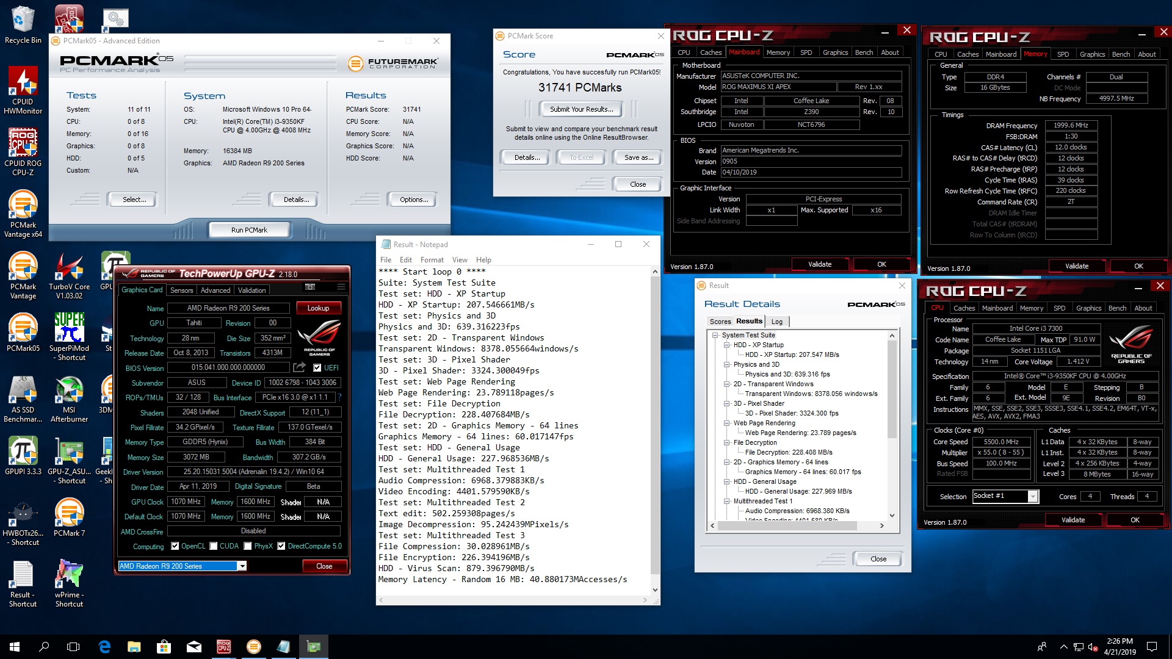Click Result Details vertical scrollbar thumb
Screen dimensions: 1172x659
pos(892,389)
